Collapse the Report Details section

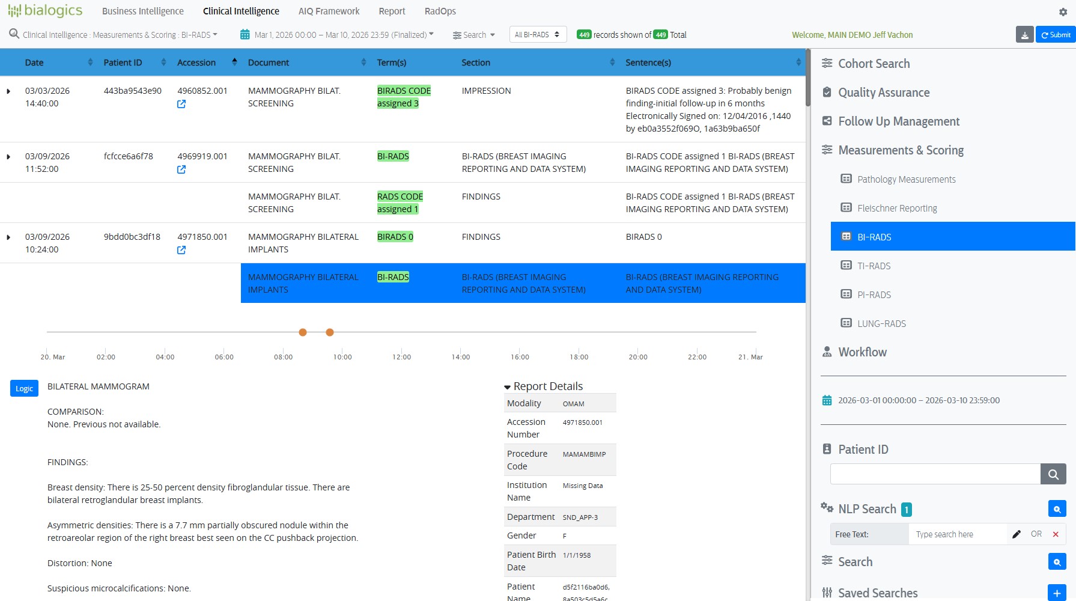click(x=508, y=386)
